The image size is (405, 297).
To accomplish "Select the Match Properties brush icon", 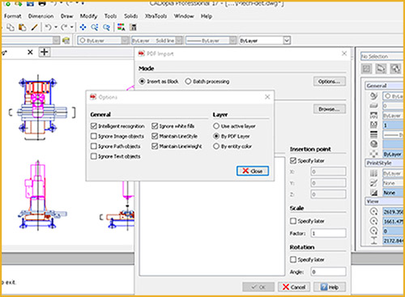I will click(x=35, y=28).
